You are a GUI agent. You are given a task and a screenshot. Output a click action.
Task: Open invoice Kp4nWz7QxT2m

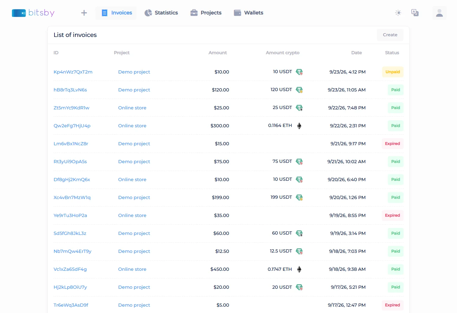(73, 72)
